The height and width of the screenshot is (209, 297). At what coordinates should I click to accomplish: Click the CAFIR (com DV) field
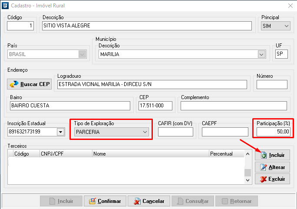pos(175,132)
